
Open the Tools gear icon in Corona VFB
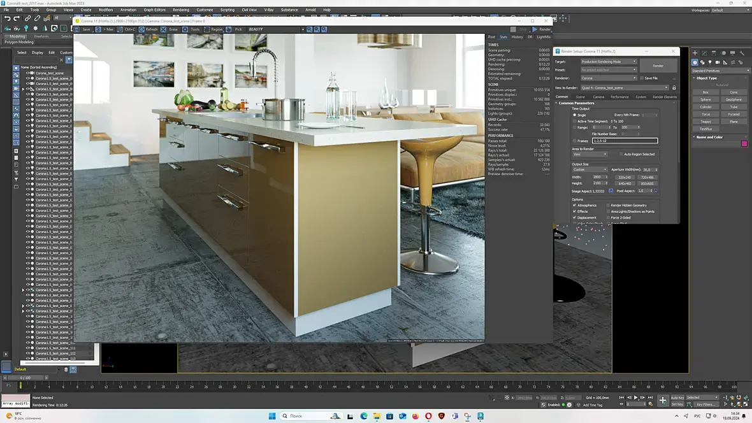[185, 29]
